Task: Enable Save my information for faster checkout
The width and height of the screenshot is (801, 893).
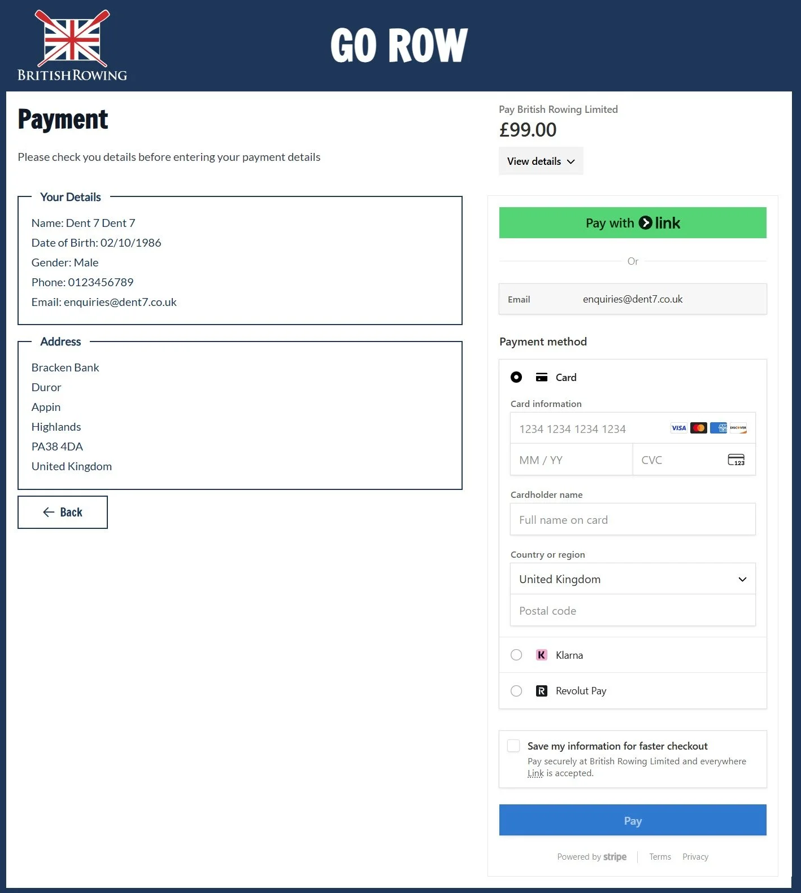Action: (513, 745)
